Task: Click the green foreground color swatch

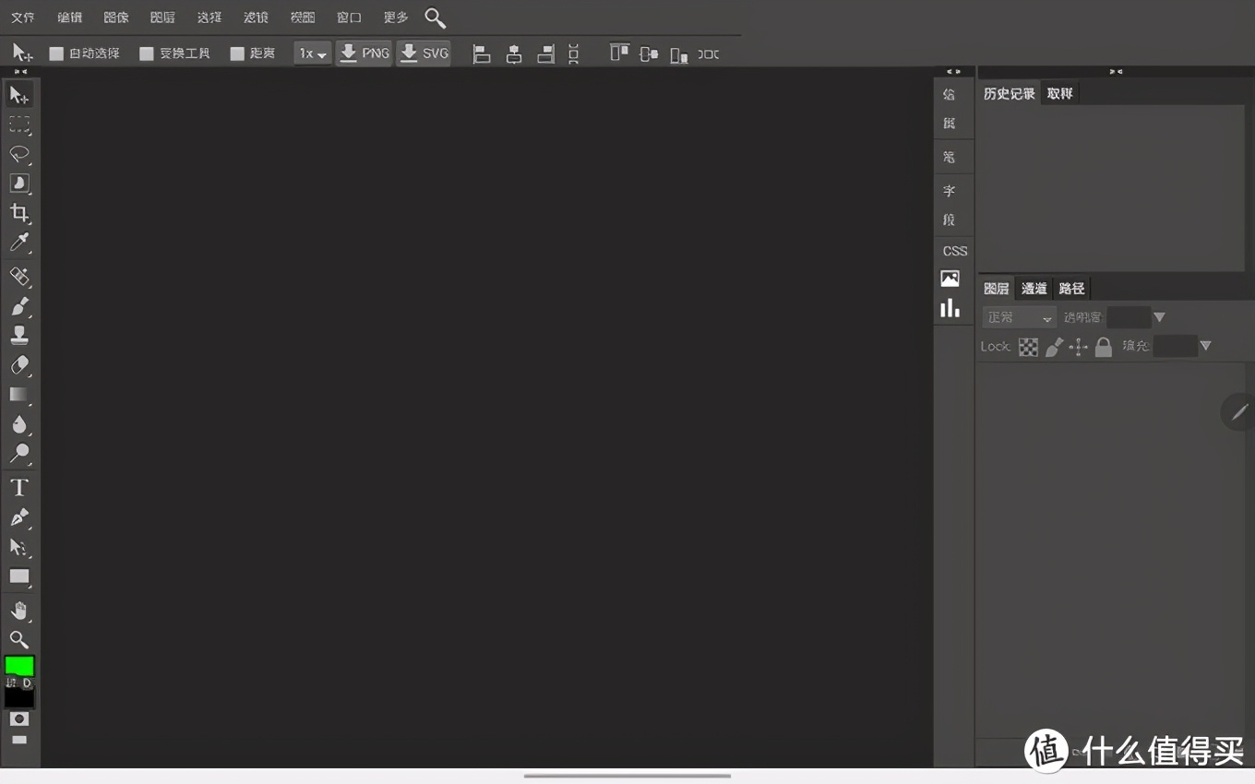Action: tap(19, 666)
